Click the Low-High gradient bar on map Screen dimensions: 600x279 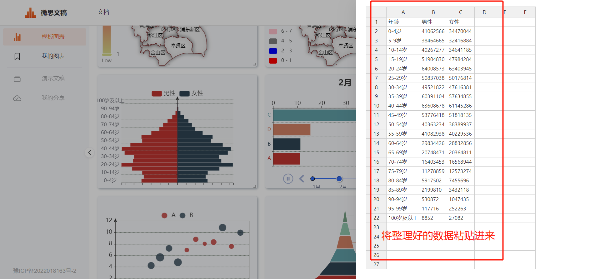point(107,41)
